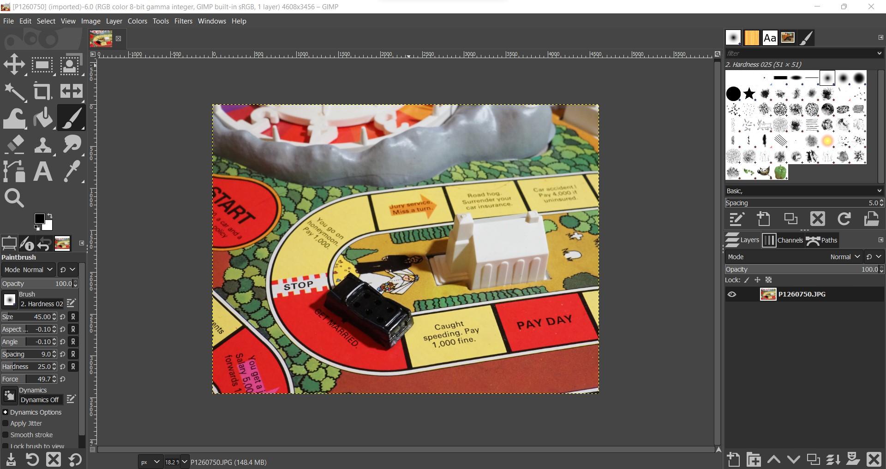
Task: Select the Clone stamp tool
Action: pos(42,145)
